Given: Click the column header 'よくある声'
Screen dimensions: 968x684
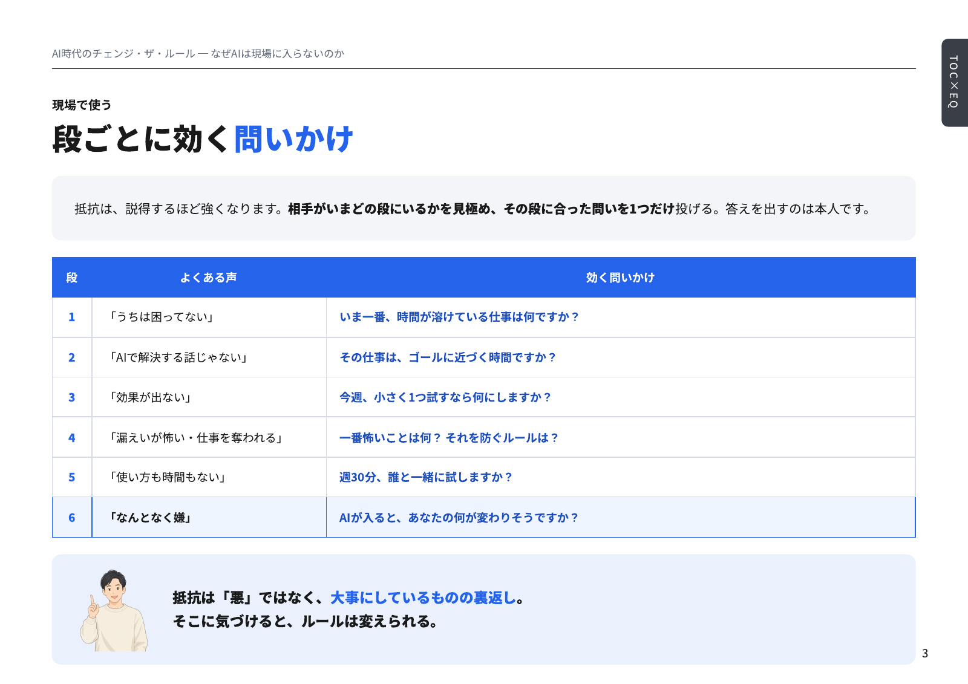Looking at the screenshot, I should click(209, 278).
